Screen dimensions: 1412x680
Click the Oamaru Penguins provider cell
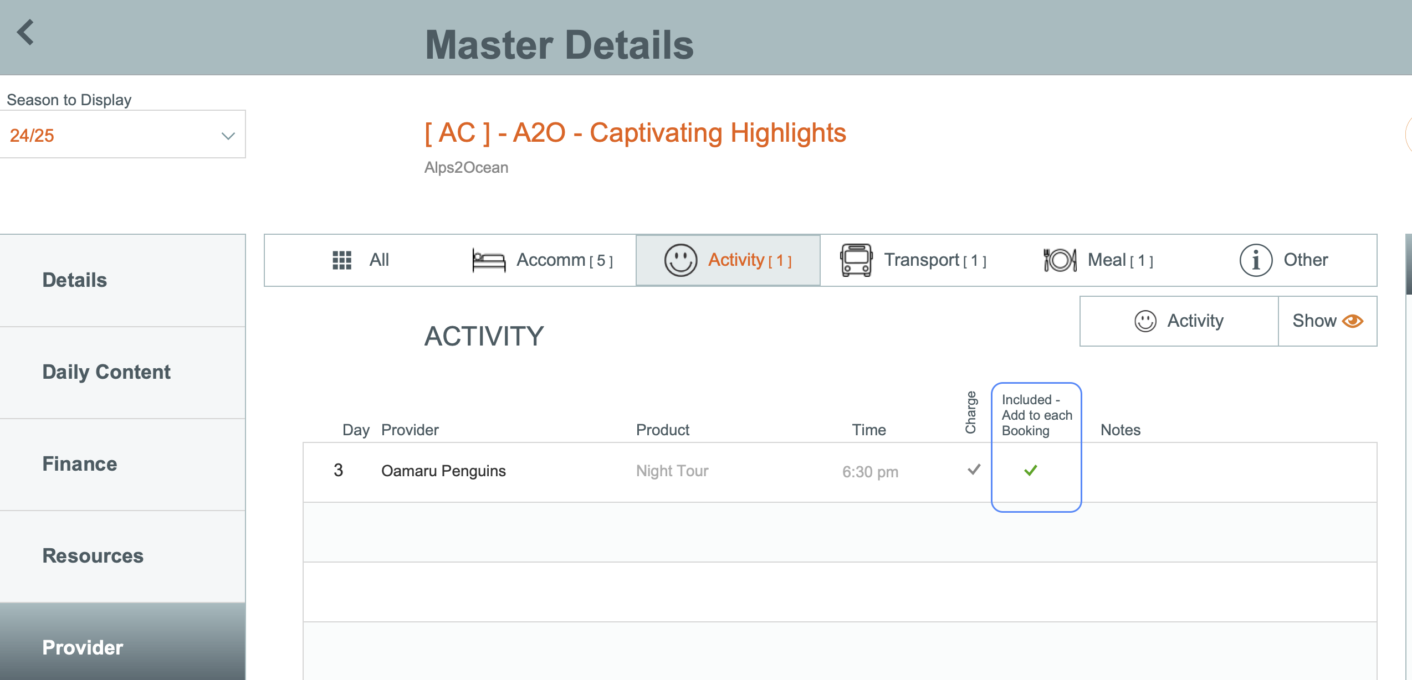click(443, 471)
